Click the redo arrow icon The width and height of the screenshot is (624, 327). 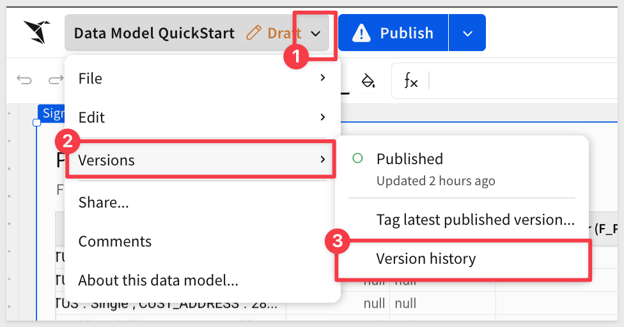55,80
